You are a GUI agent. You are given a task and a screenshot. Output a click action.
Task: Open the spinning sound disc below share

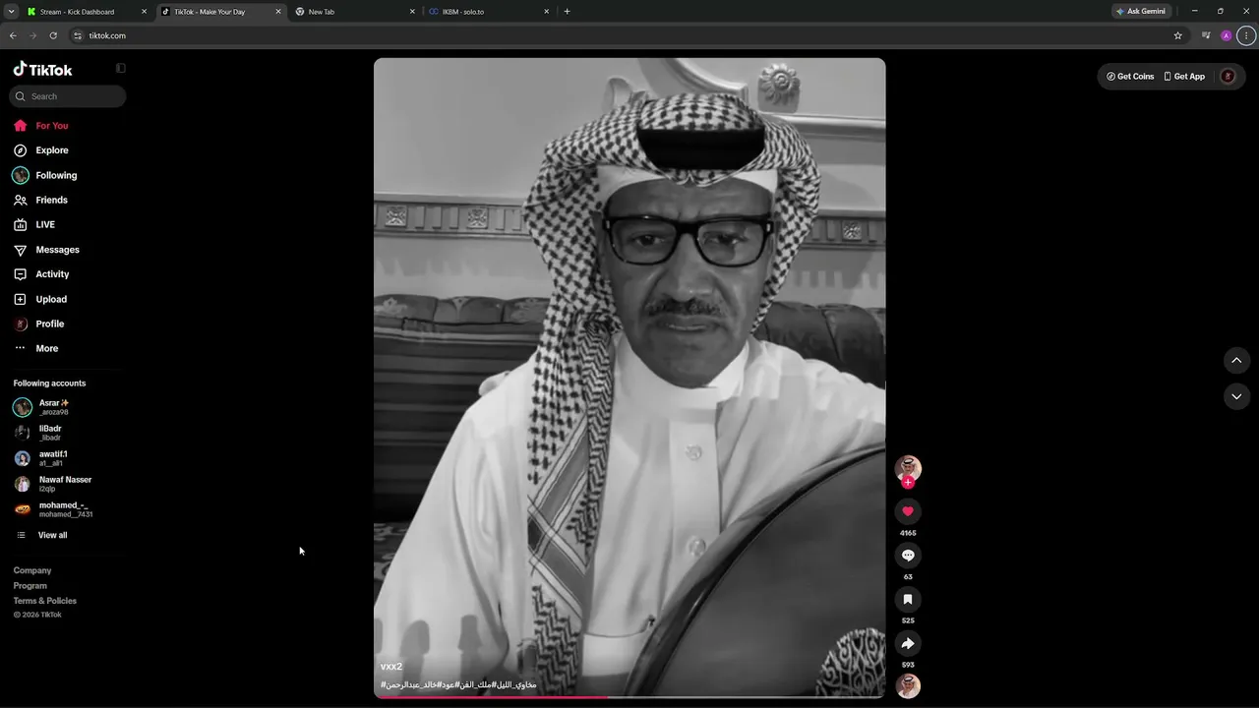pyautogui.click(x=908, y=685)
